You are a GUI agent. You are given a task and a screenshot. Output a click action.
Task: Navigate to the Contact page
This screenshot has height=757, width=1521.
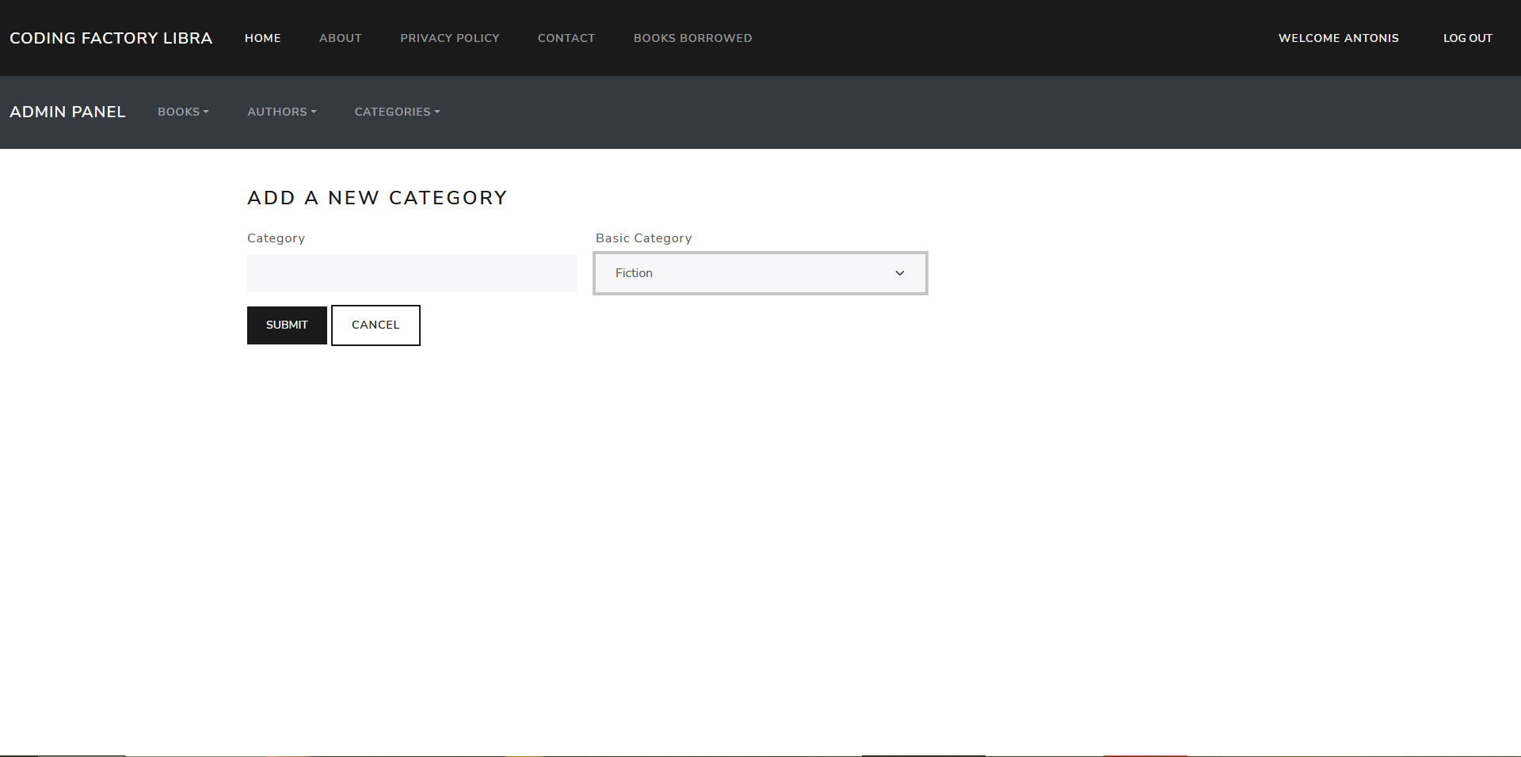(x=566, y=38)
